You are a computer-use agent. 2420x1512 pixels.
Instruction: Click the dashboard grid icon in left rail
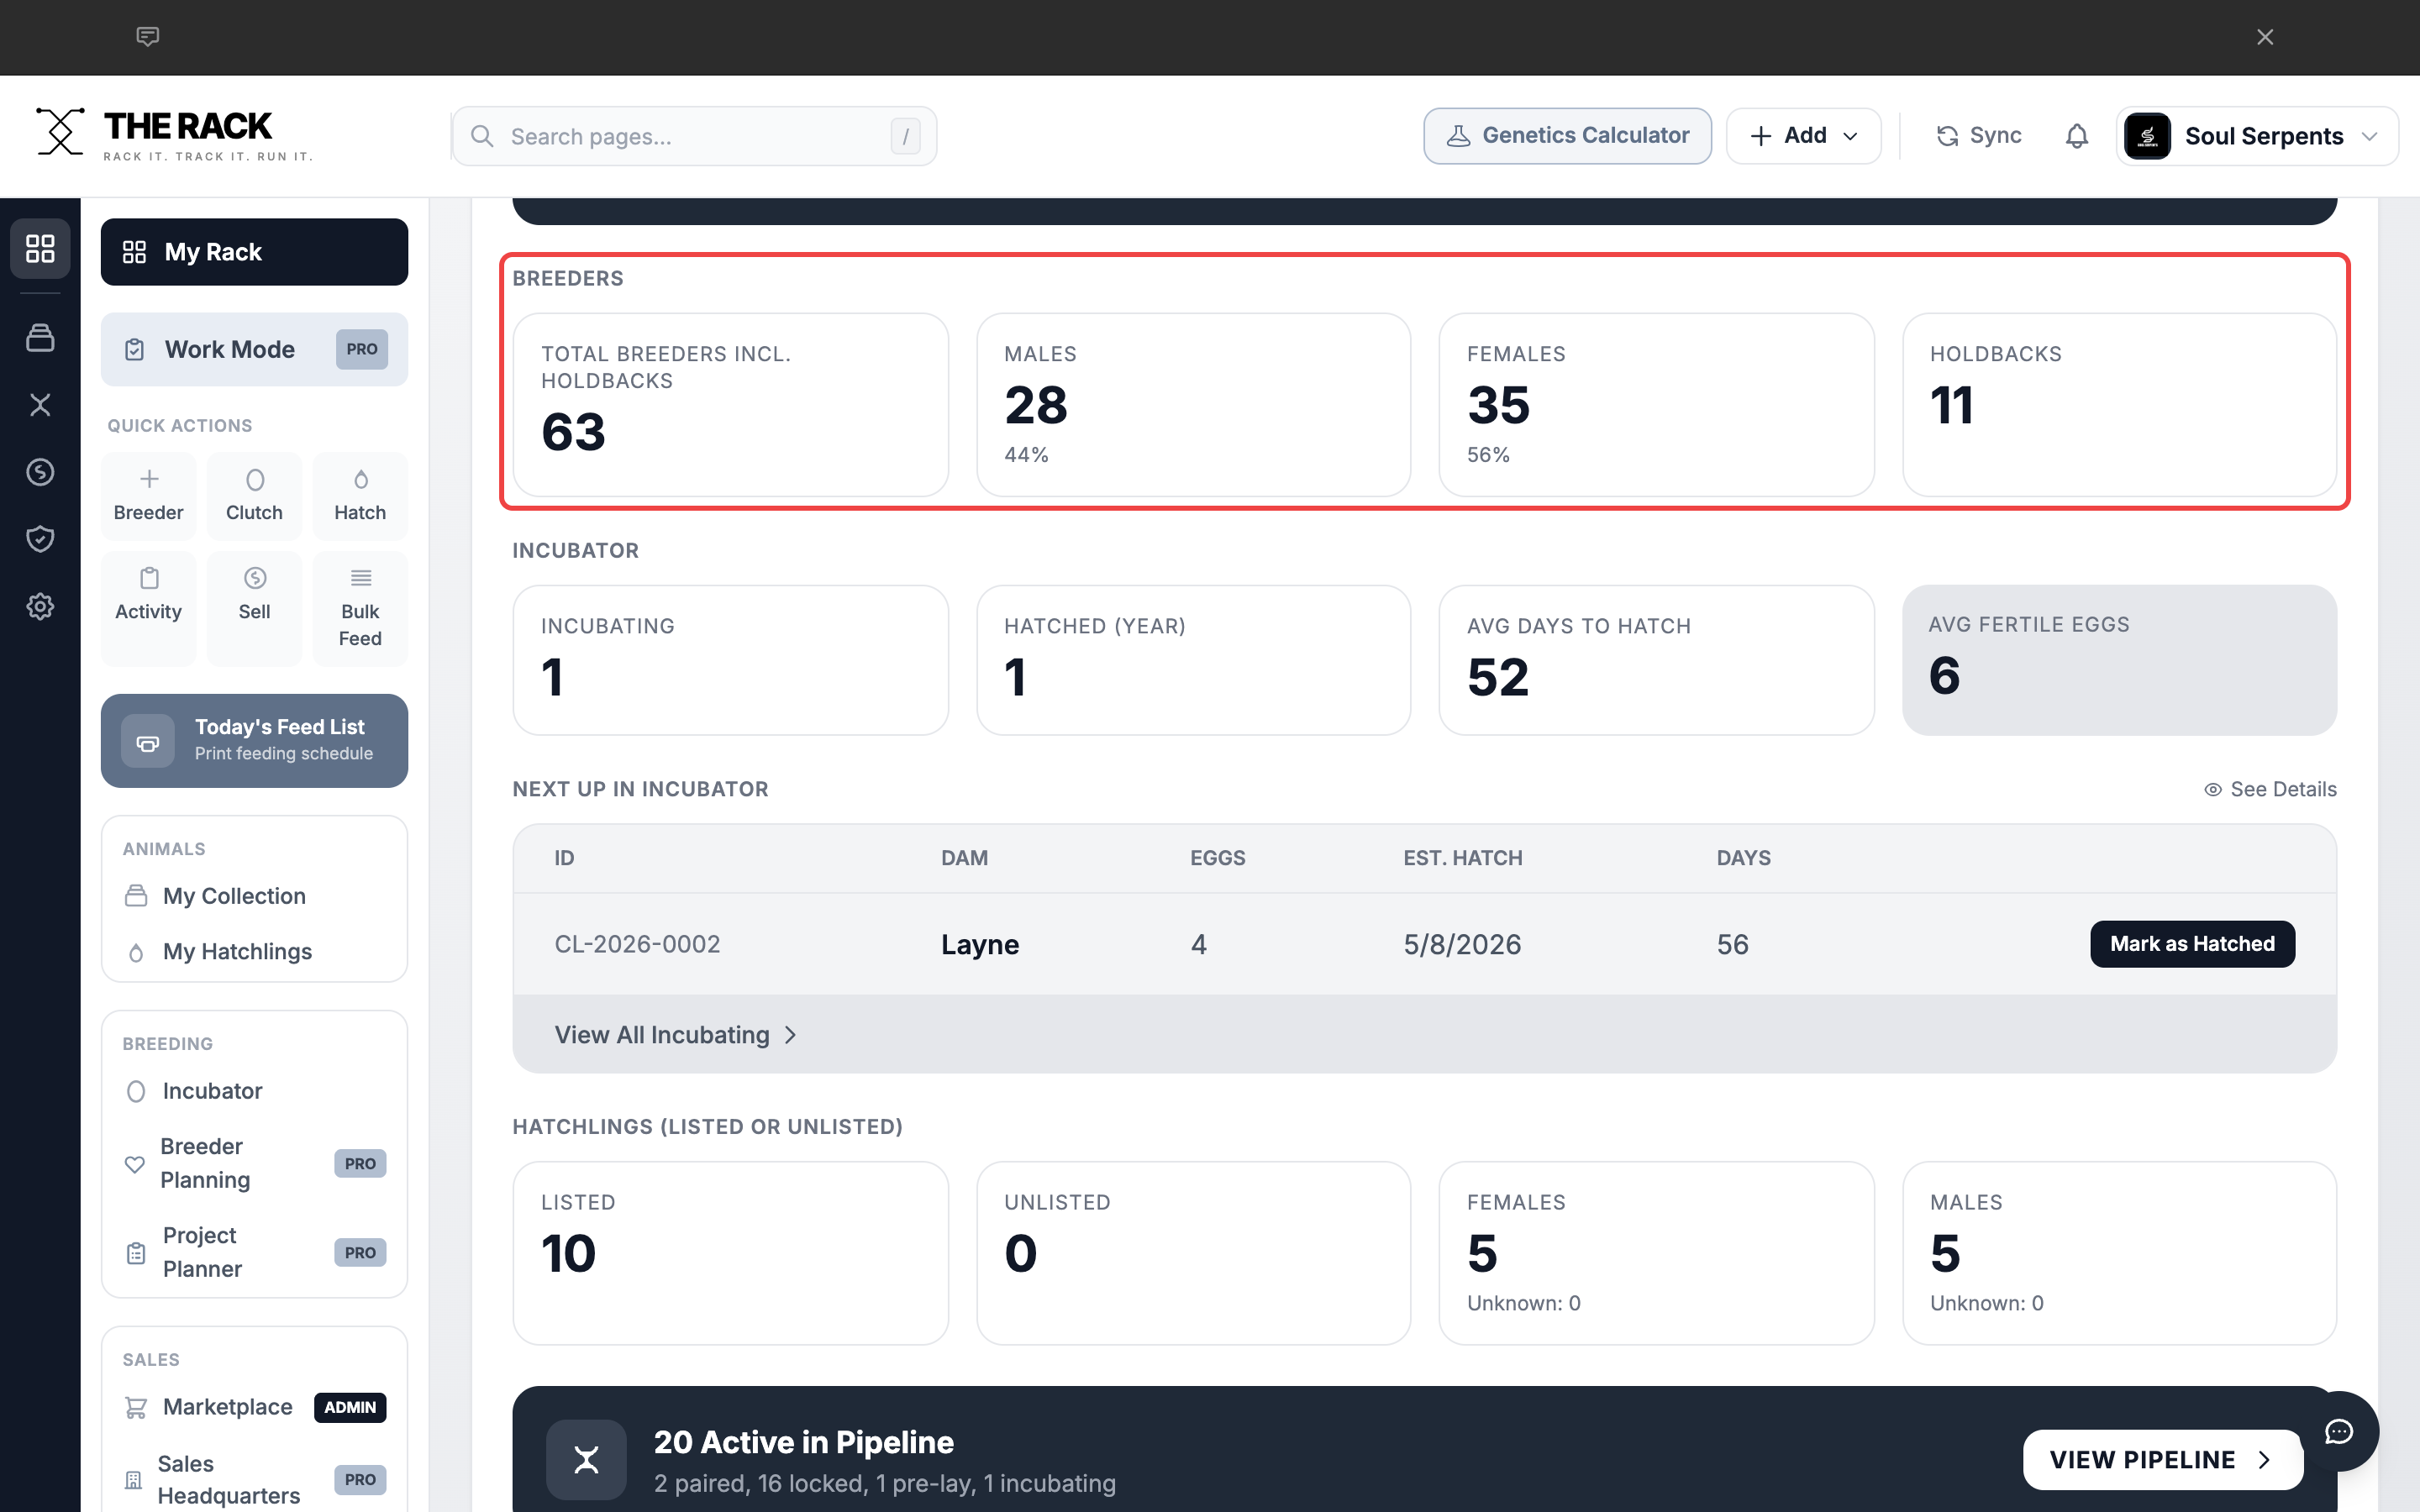[40, 248]
